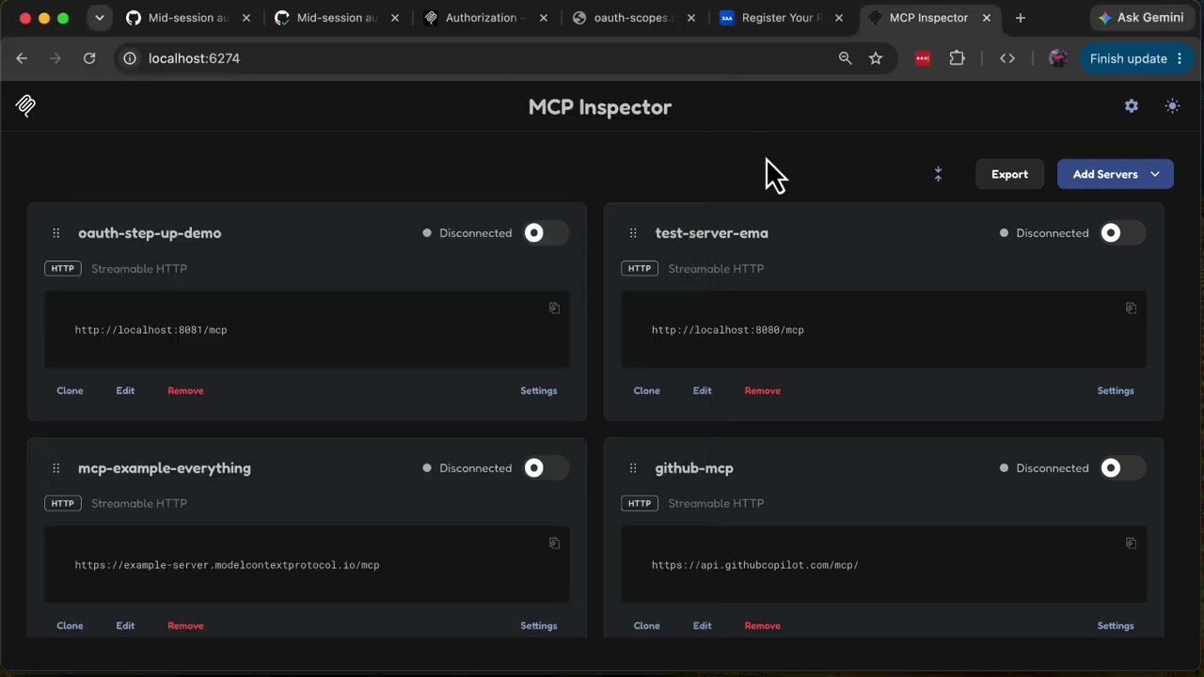The width and height of the screenshot is (1204, 677).
Task: Copy github-mcp URL with copy icon
Action: coord(1131,543)
